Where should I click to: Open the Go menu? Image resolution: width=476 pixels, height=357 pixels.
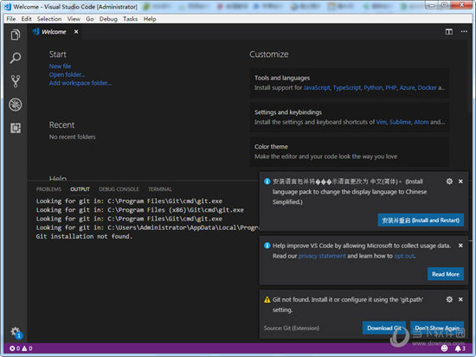(x=89, y=19)
